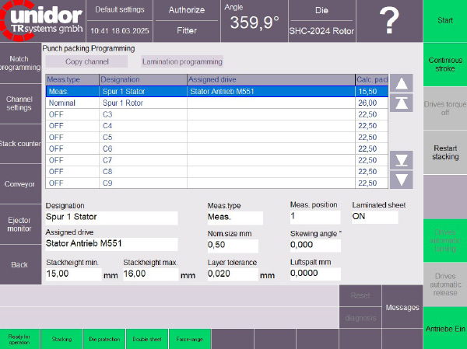Edit the Luftspalt mm field
The height and width of the screenshot is (349, 467).
coord(315,274)
